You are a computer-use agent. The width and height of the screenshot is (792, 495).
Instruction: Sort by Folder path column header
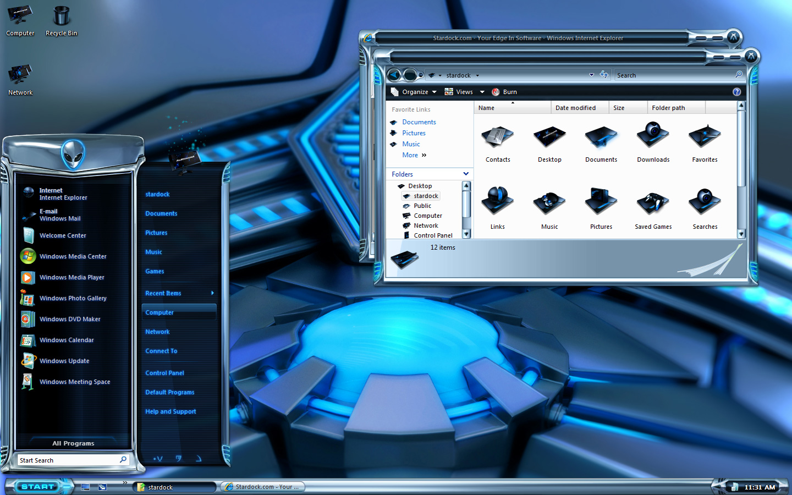click(676, 108)
